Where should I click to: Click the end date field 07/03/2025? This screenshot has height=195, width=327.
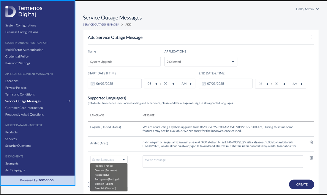click(225, 84)
